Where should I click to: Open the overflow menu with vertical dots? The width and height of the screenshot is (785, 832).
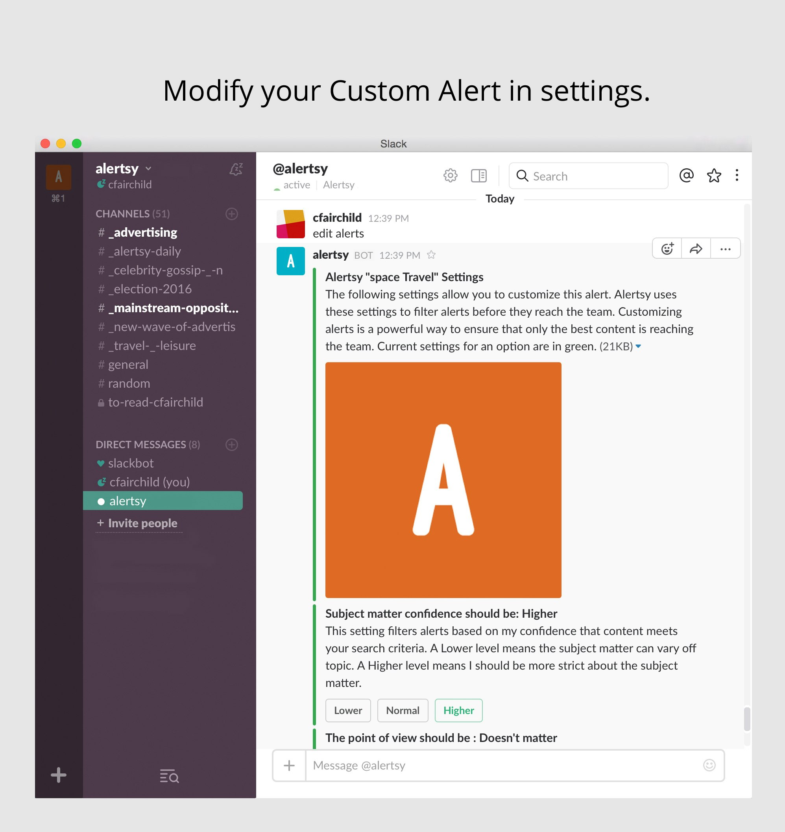click(x=737, y=175)
